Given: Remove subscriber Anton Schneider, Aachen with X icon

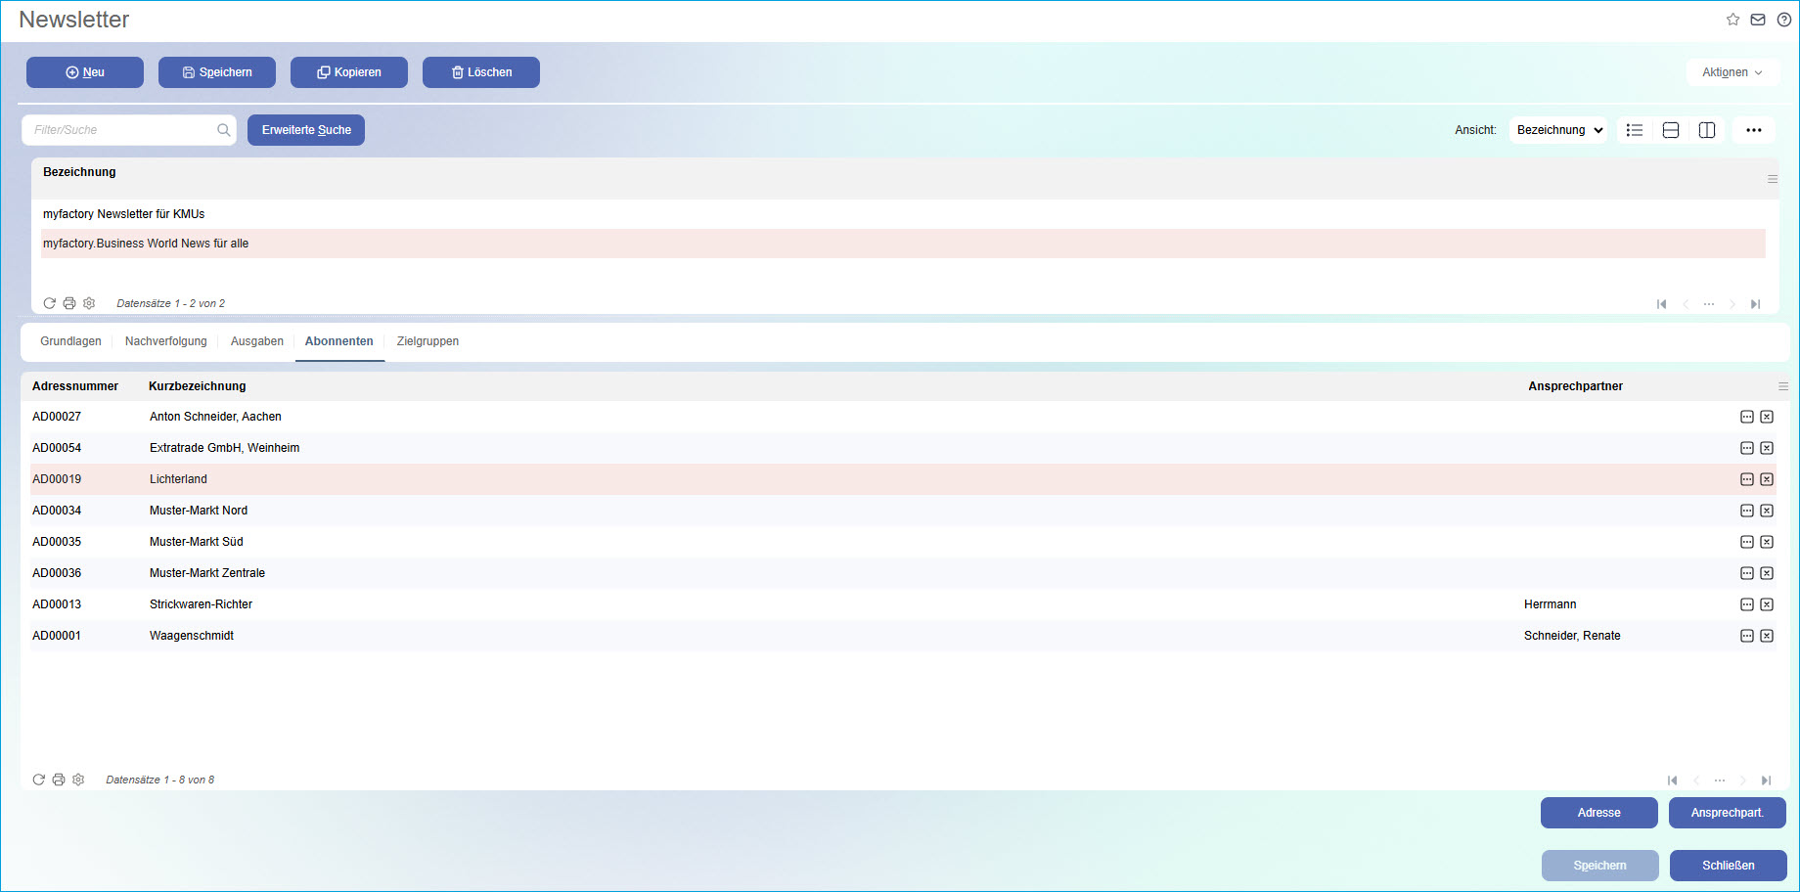Looking at the screenshot, I should (1767, 417).
